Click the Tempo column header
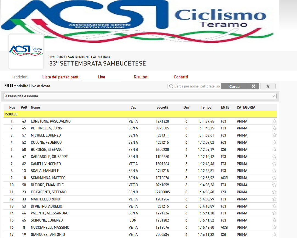The width and height of the screenshot is (297, 238). pyautogui.click(x=206, y=107)
